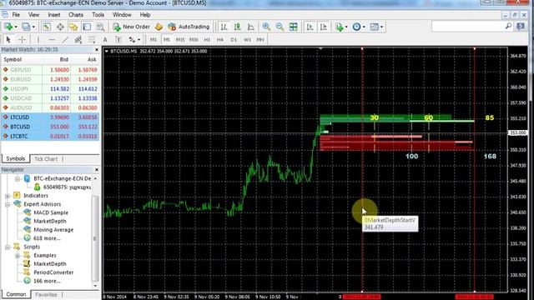Switch chart to Bar Chart icon
The image size is (534, 300).
(224, 27)
